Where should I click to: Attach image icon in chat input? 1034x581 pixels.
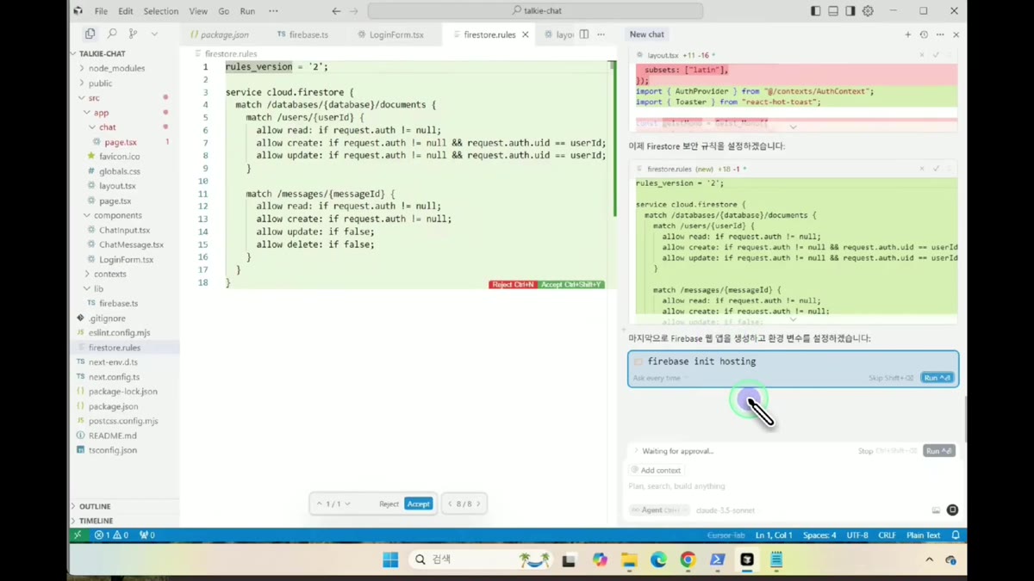[x=936, y=510]
